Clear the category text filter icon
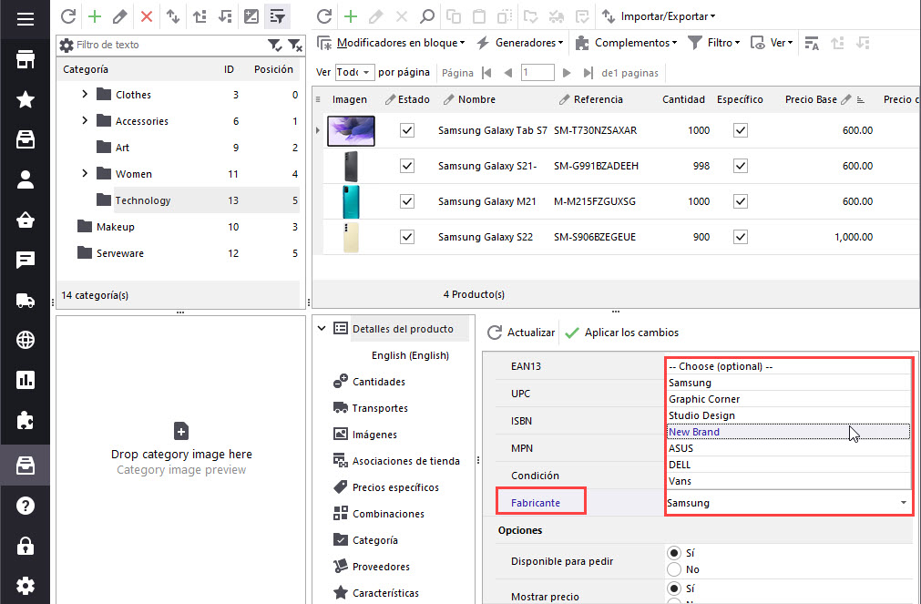Image resolution: width=921 pixels, height=604 pixels. click(295, 45)
